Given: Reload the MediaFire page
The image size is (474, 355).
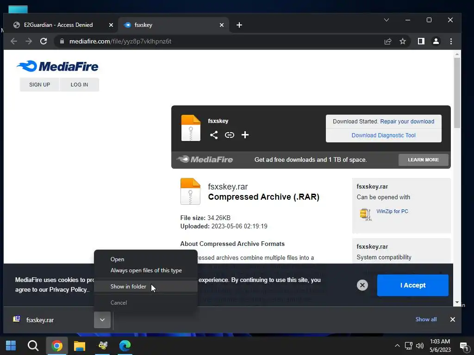Looking at the screenshot, I should [x=44, y=41].
